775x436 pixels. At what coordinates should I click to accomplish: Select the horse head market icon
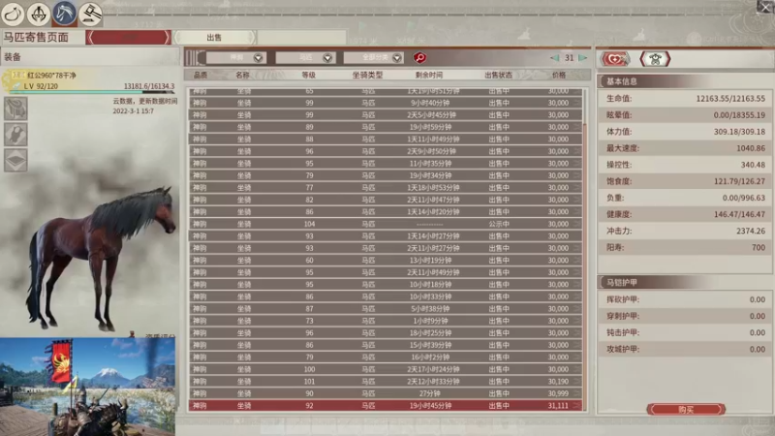64,14
